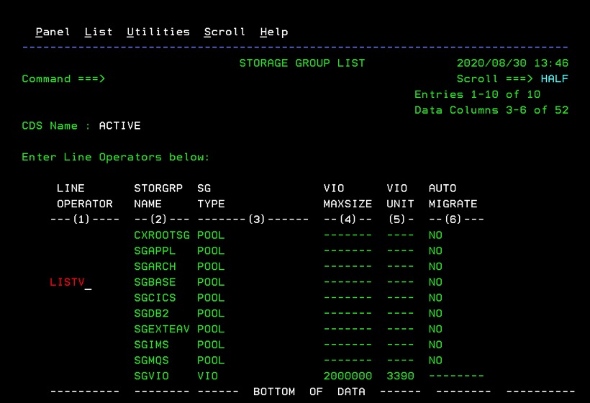Click line operator field beside SGVIO
The image size is (590, 403).
pyautogui.click(x=85, y=376)
